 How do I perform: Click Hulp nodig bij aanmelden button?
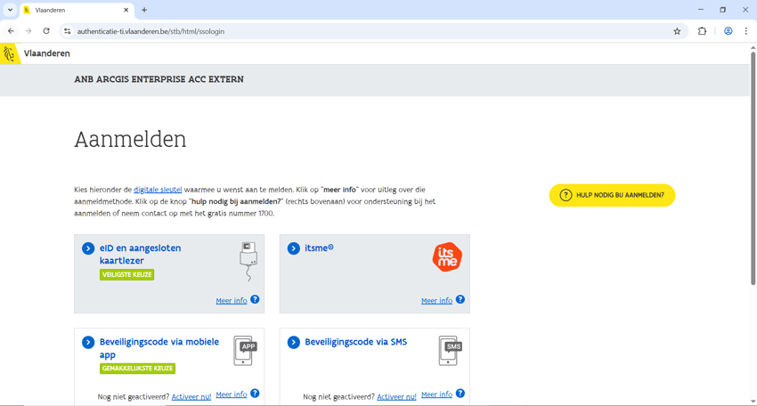pyautogui.click(x=612, y=195)
